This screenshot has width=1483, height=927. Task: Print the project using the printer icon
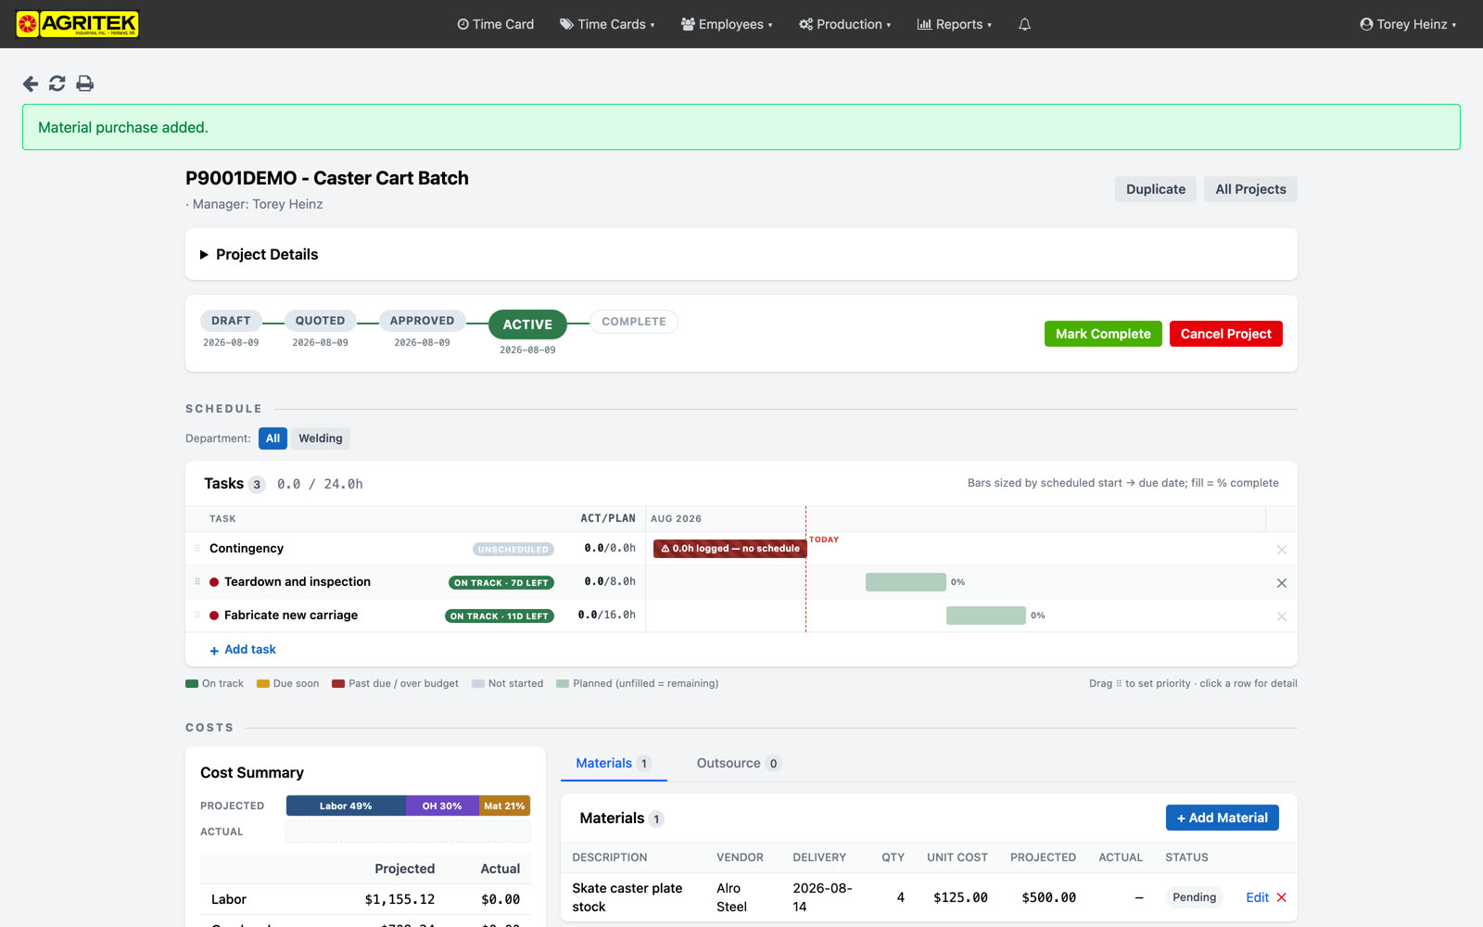click(x=85, y=83)
